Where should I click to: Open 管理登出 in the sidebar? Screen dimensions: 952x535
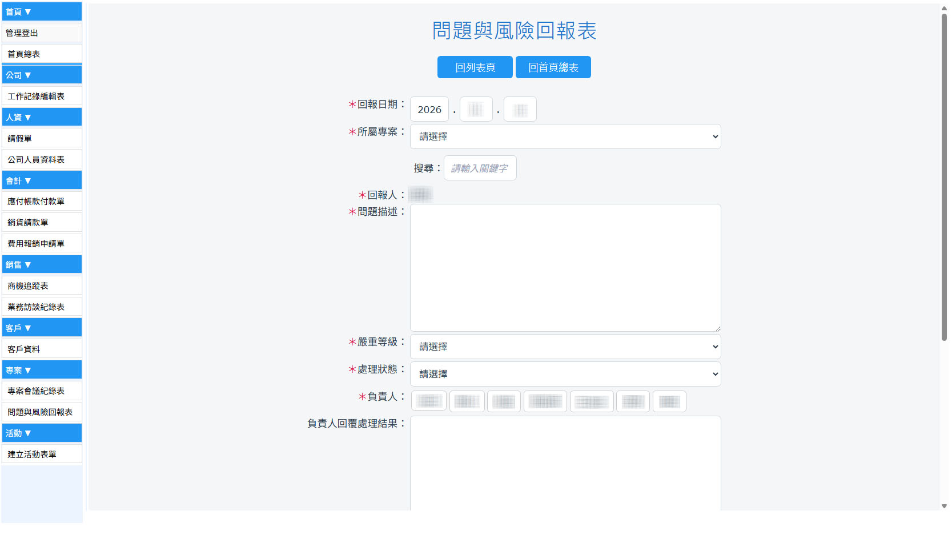point(42,33)
